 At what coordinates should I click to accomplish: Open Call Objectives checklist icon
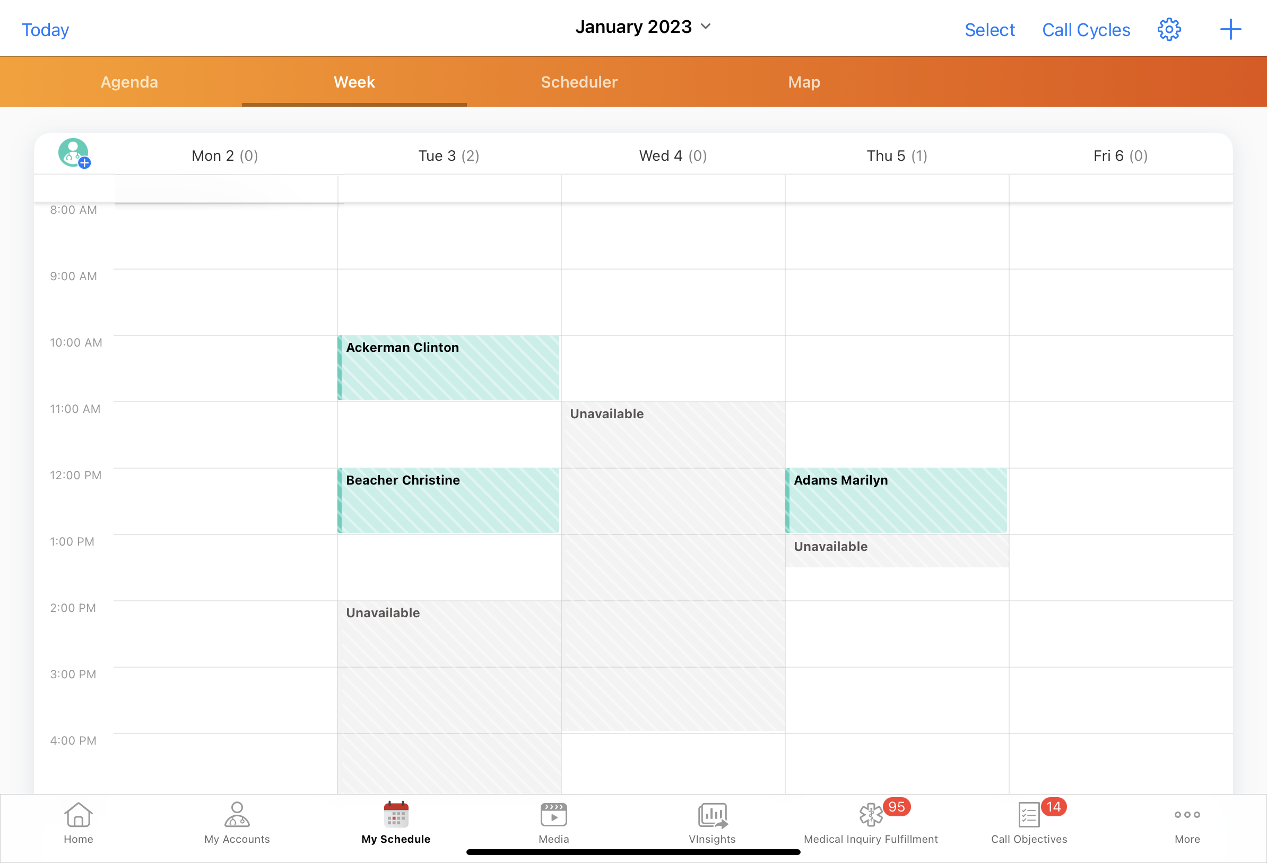pyautogui.click(x=1029, y=823)
